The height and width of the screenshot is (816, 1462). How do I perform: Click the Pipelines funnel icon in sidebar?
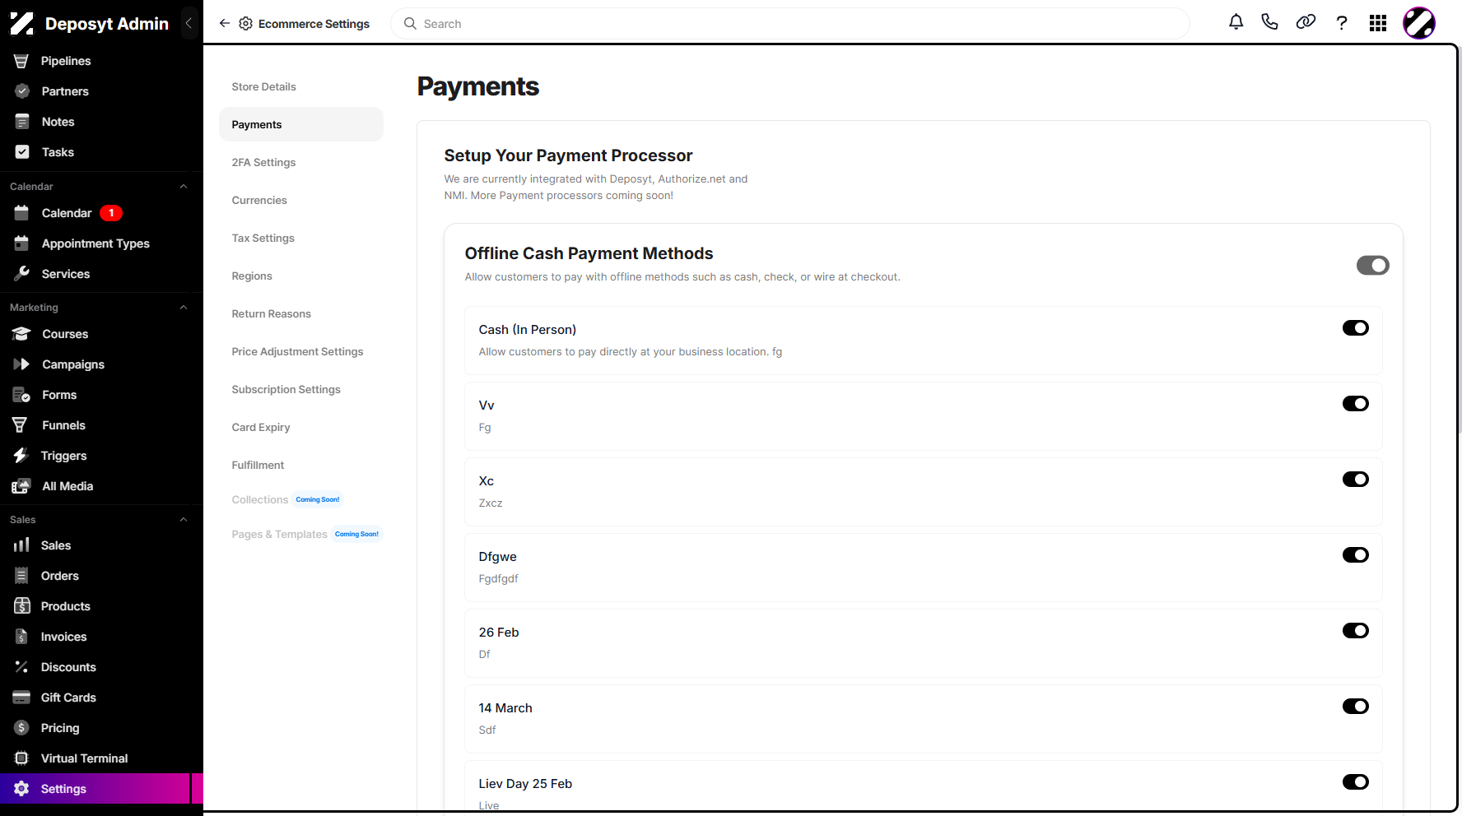(x=21, y=61)
